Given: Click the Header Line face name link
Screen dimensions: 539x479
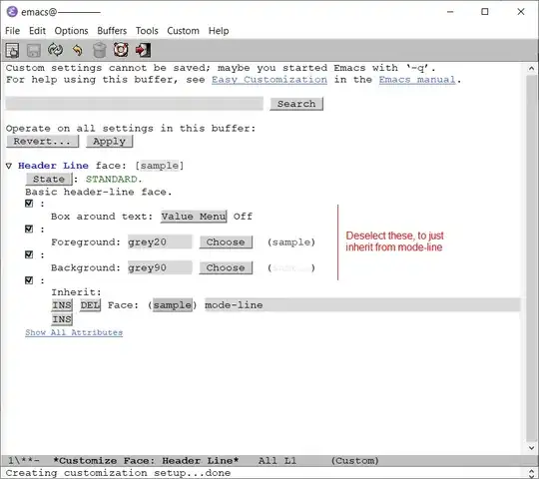Looking at the screenshot, I should 53,166.
